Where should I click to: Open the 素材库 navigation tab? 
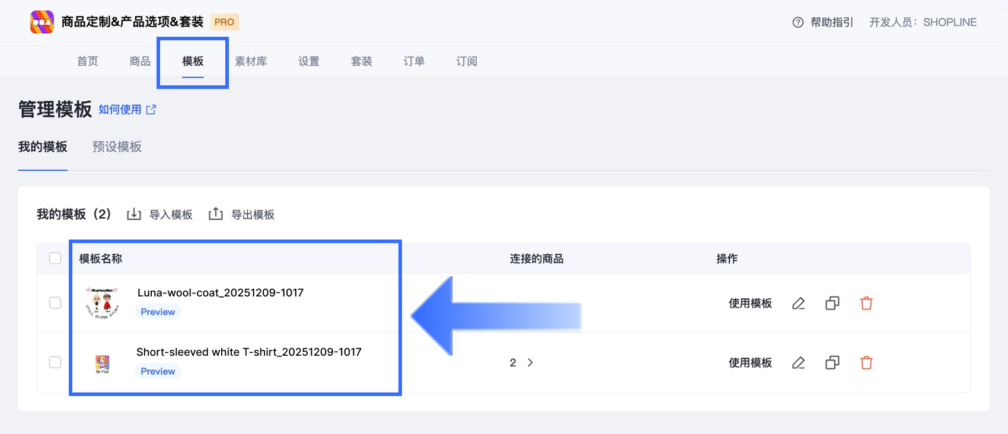click(x=251, y=61)
